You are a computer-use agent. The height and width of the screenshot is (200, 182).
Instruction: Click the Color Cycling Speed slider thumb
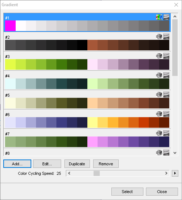[96, 173]
